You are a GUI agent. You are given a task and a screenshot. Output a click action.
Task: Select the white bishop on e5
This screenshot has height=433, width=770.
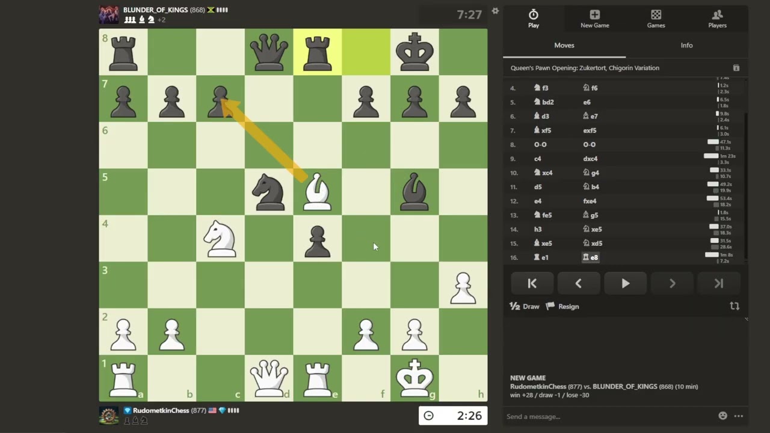point(318,192)
